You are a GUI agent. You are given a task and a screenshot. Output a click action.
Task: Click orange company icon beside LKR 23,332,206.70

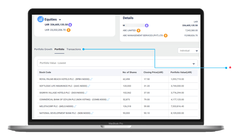(x=68, y=30)
